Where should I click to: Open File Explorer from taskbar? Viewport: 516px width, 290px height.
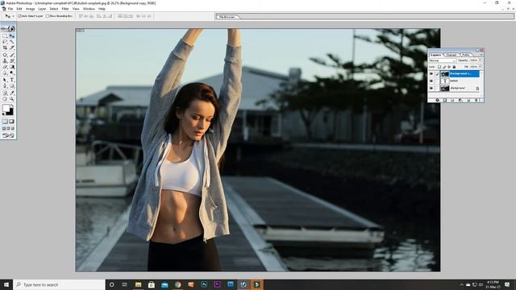point(138,284)
